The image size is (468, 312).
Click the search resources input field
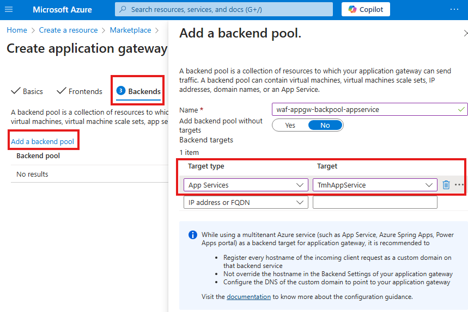coord(224,10)
